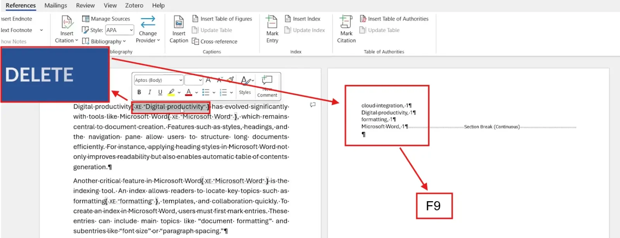Open the Help tab
The image size is (620, 238).
pyautogui.click(x=158, y=5)
